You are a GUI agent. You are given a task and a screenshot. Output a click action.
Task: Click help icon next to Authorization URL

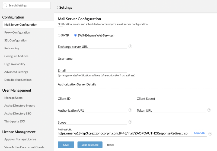point(130,110)
